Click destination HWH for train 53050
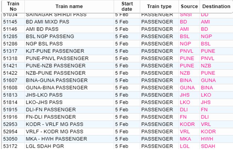Image resolution: width=233 pixels, height=151 pixels. click(x=207, y=139)
